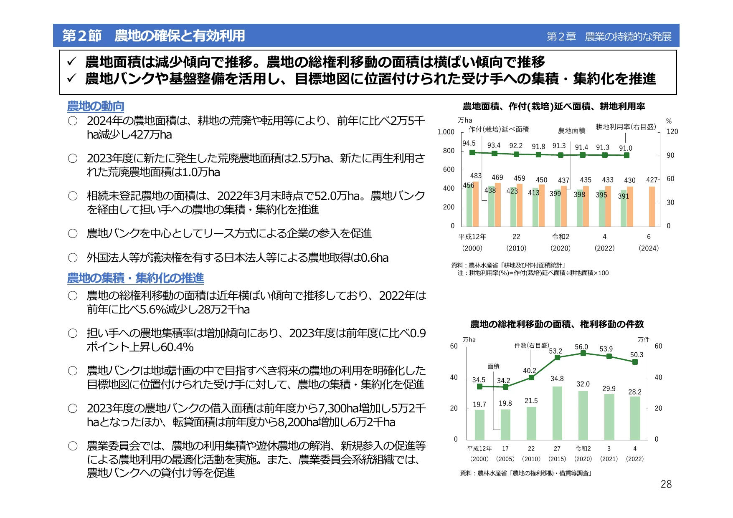Click the underlined heading 農地の動向
The height and width of the screenshot is (518, 733).
[96, 106]
